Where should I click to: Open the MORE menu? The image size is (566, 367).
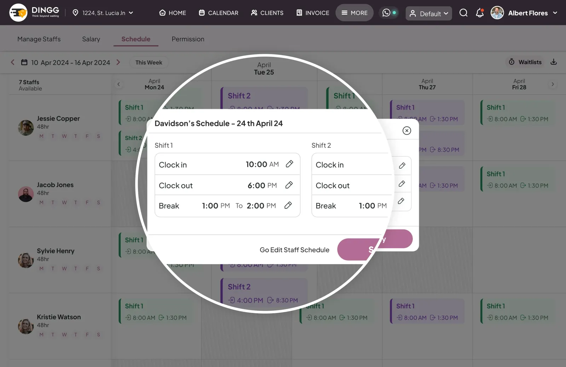point(354,13)
